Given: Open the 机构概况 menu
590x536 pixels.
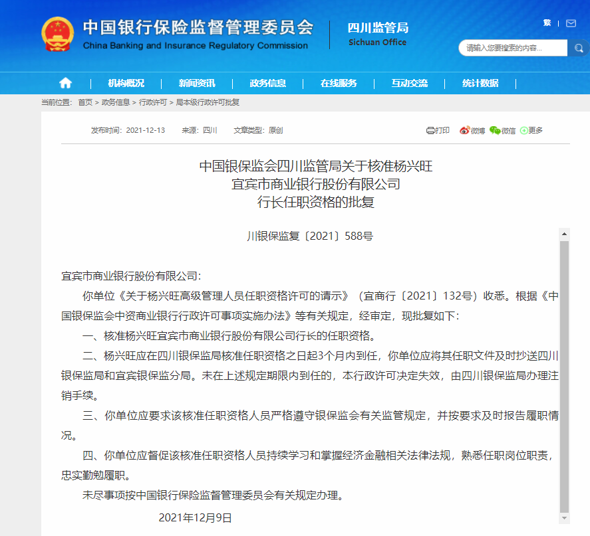Looking at the screenshot, I should pos(126,83).
